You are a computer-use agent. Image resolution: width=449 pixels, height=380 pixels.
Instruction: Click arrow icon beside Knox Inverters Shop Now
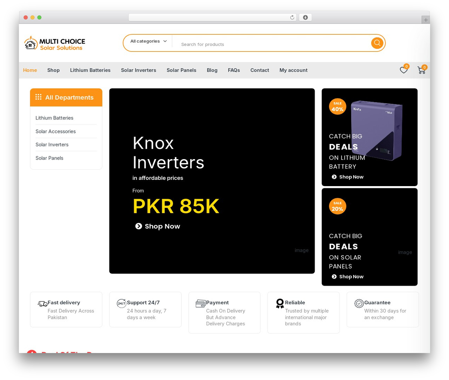point(139,226)
